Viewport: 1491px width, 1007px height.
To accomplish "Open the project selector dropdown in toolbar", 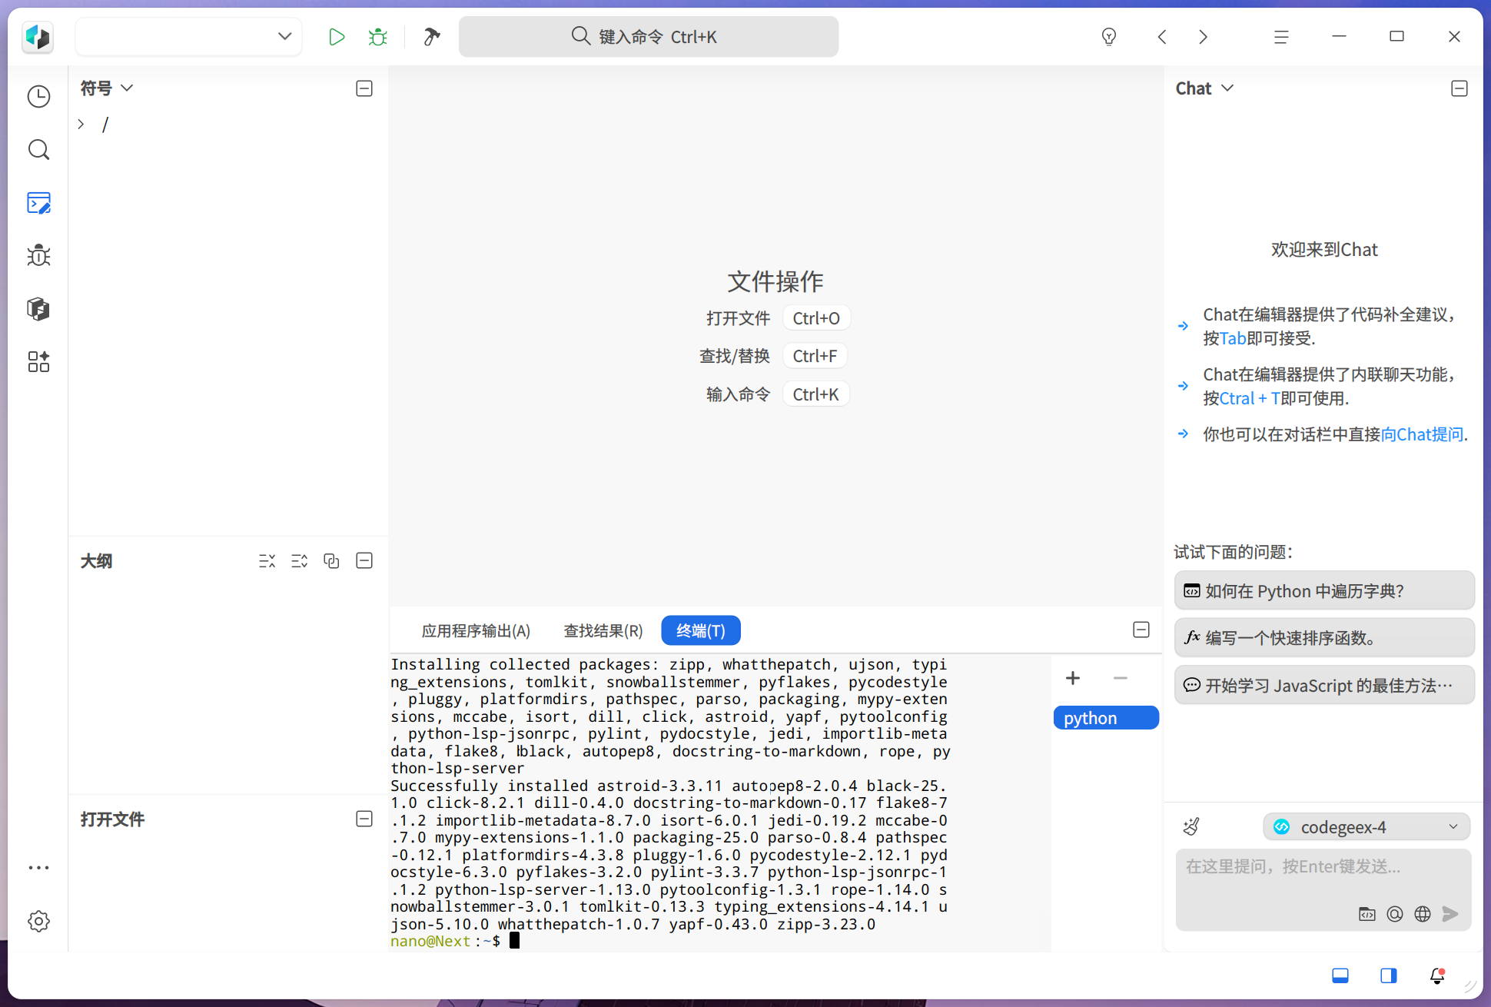I will [189, 37].
